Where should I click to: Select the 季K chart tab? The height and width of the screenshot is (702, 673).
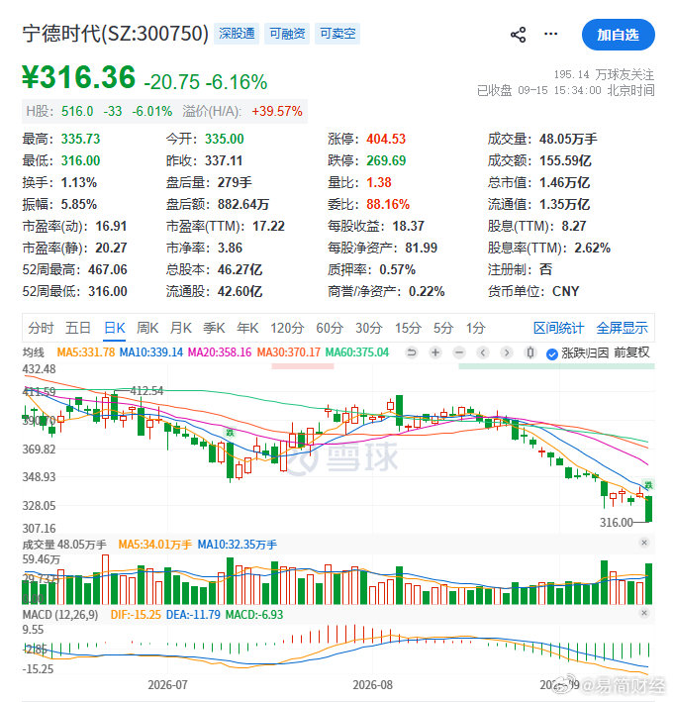click(214, 328)
